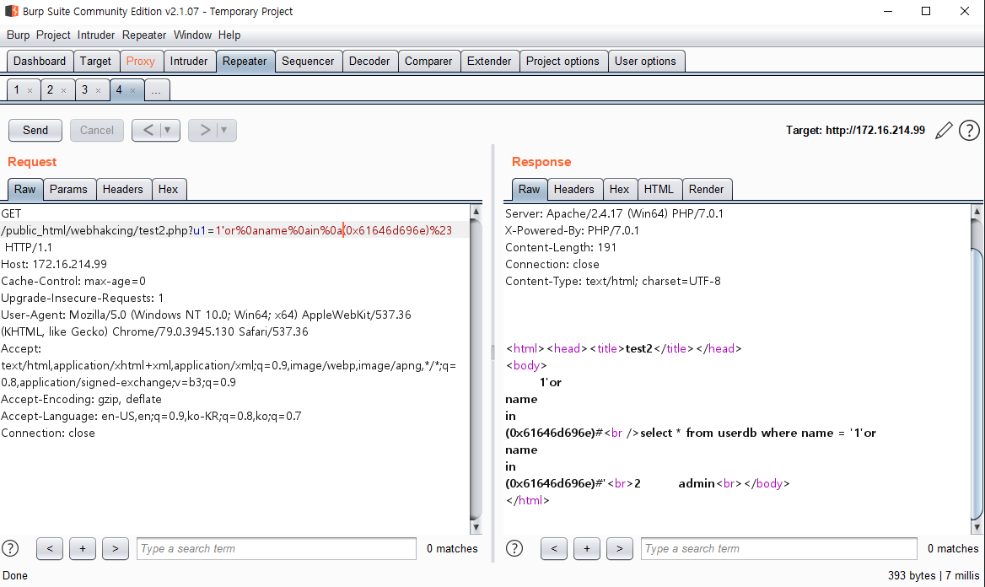Go back in request history

148,130
